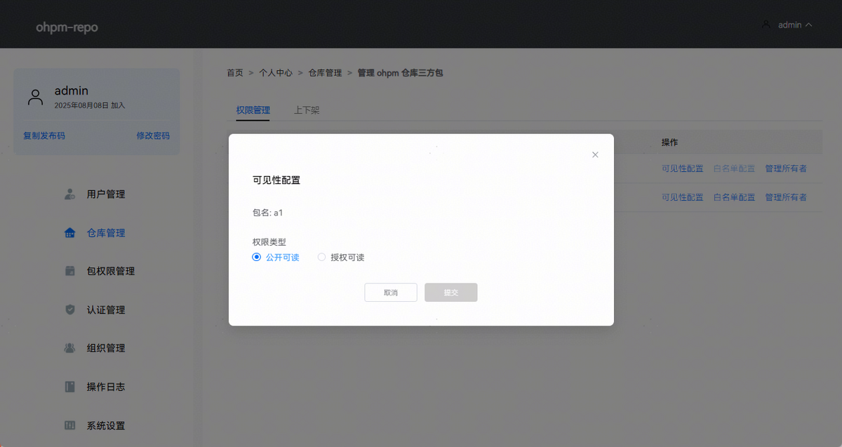Click the Package Permission (包权限管理) sidebar icon
Viewport: 842px width, 447px height.
(69, 271)
